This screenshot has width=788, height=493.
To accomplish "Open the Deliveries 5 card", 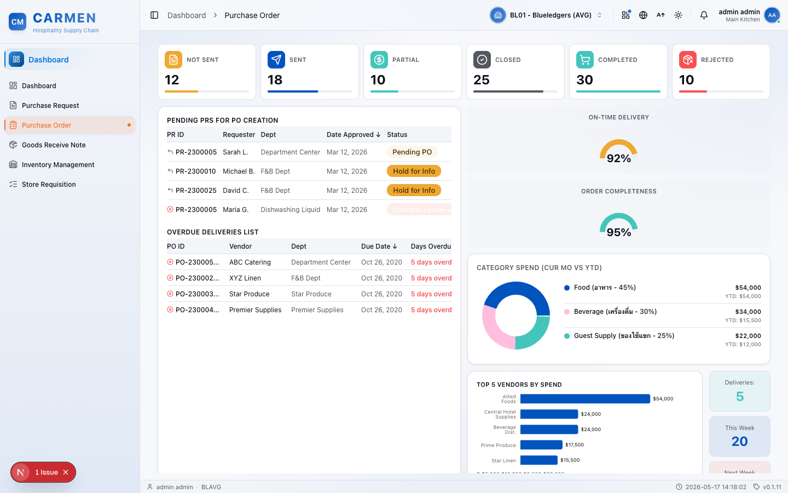I will [740, 391].
